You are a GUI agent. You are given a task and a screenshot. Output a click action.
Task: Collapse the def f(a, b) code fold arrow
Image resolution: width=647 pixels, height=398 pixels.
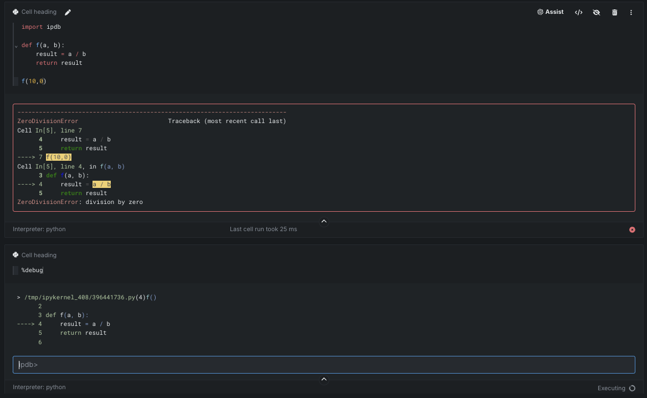[x=16, y=46]
